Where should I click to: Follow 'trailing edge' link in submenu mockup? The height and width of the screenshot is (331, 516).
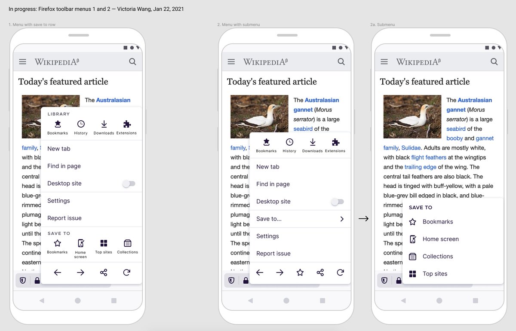(421, 167)
